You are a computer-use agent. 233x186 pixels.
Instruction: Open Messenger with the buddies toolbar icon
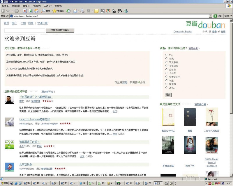pos(126,11)
